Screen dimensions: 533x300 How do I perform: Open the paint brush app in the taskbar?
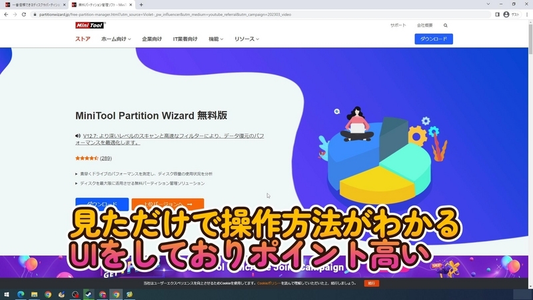[x=61, y=294]
